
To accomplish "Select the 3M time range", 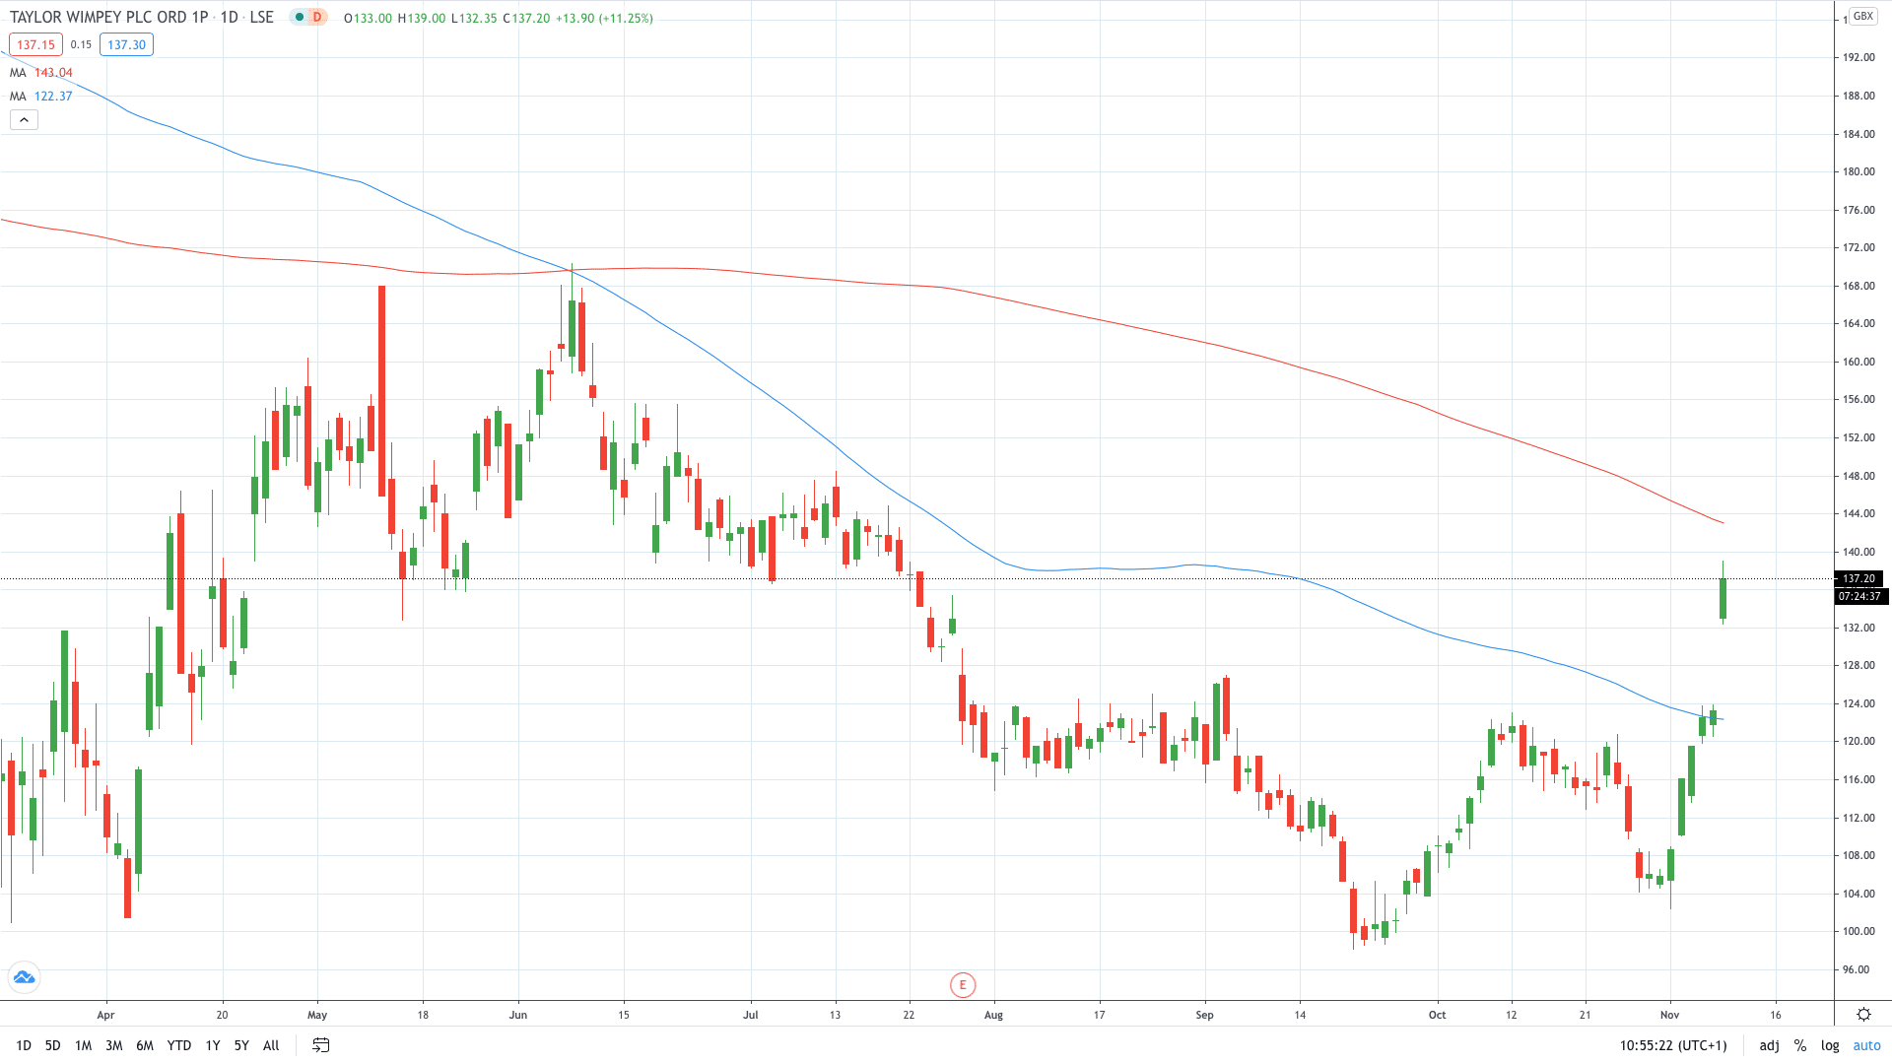I will 114,1045.
